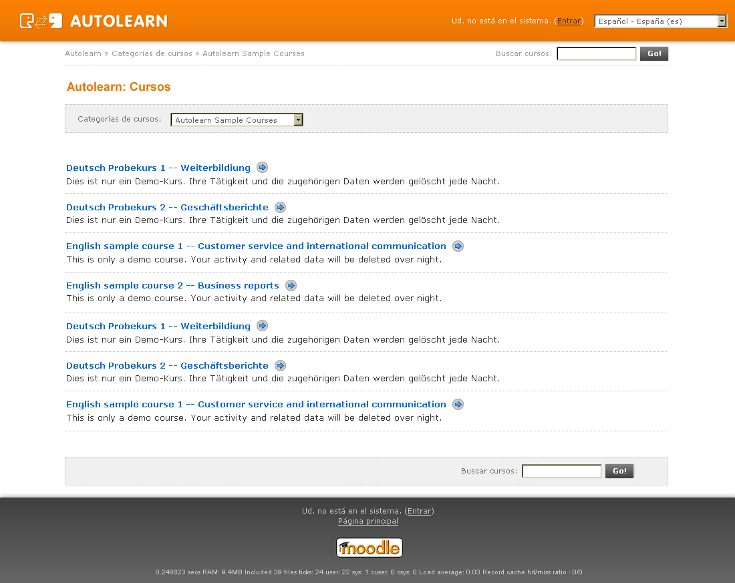Open English sample course 2 -- Business reports
The height and width of the screenshot is (583, 735).
tap(172, 285)
